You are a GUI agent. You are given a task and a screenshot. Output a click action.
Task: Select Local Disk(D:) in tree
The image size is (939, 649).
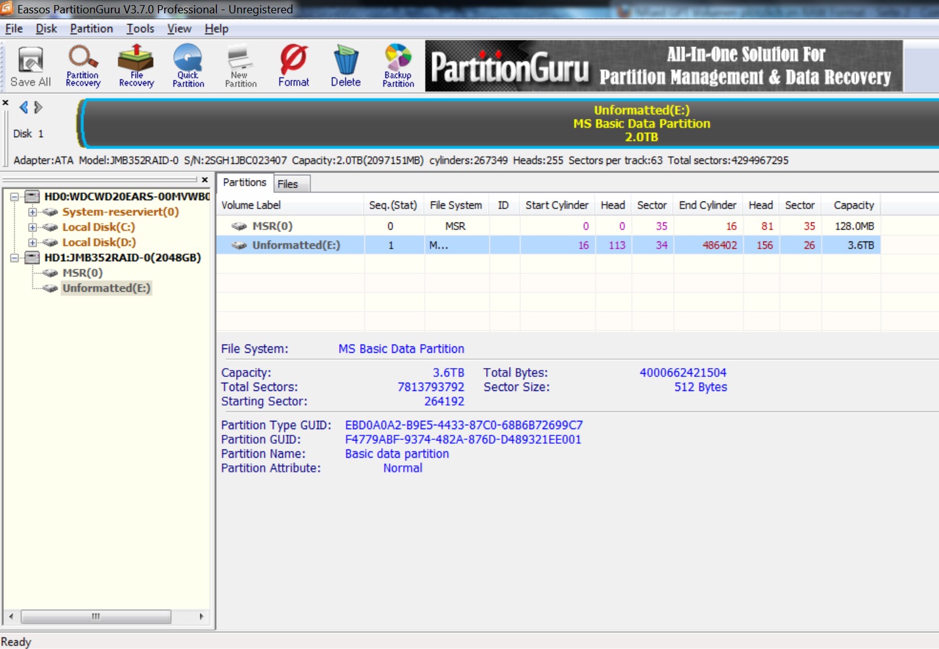99,242
